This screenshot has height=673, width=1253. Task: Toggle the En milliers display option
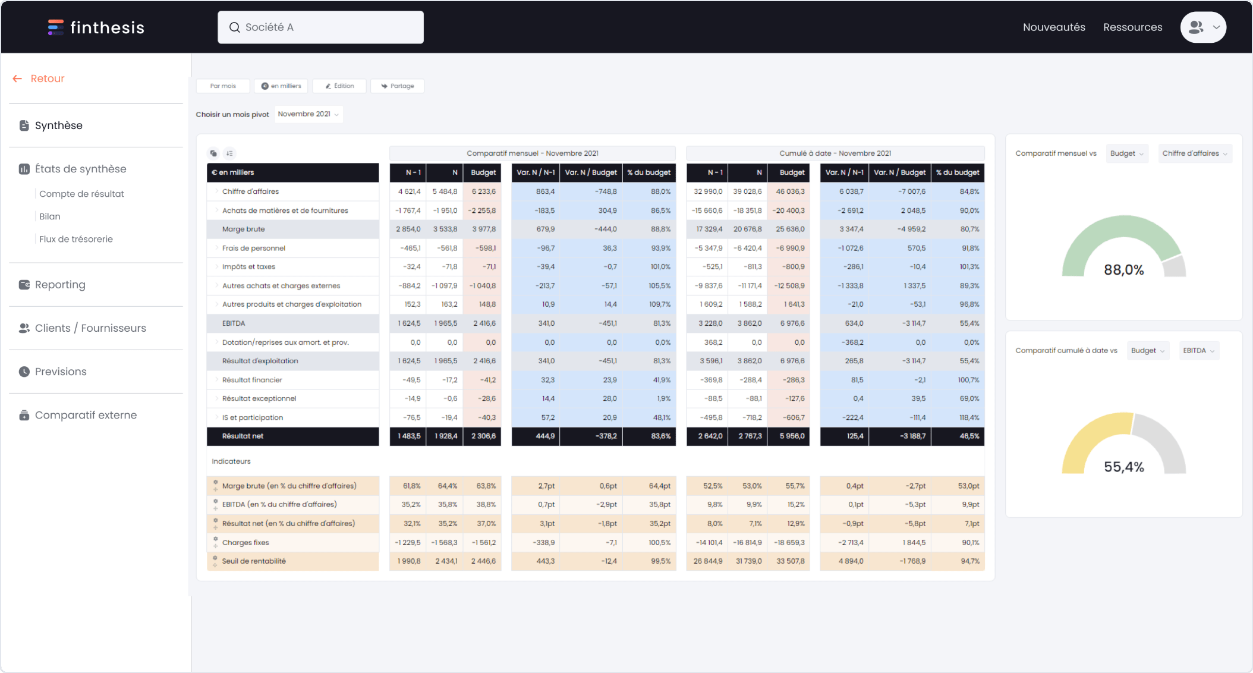(281, 86)
